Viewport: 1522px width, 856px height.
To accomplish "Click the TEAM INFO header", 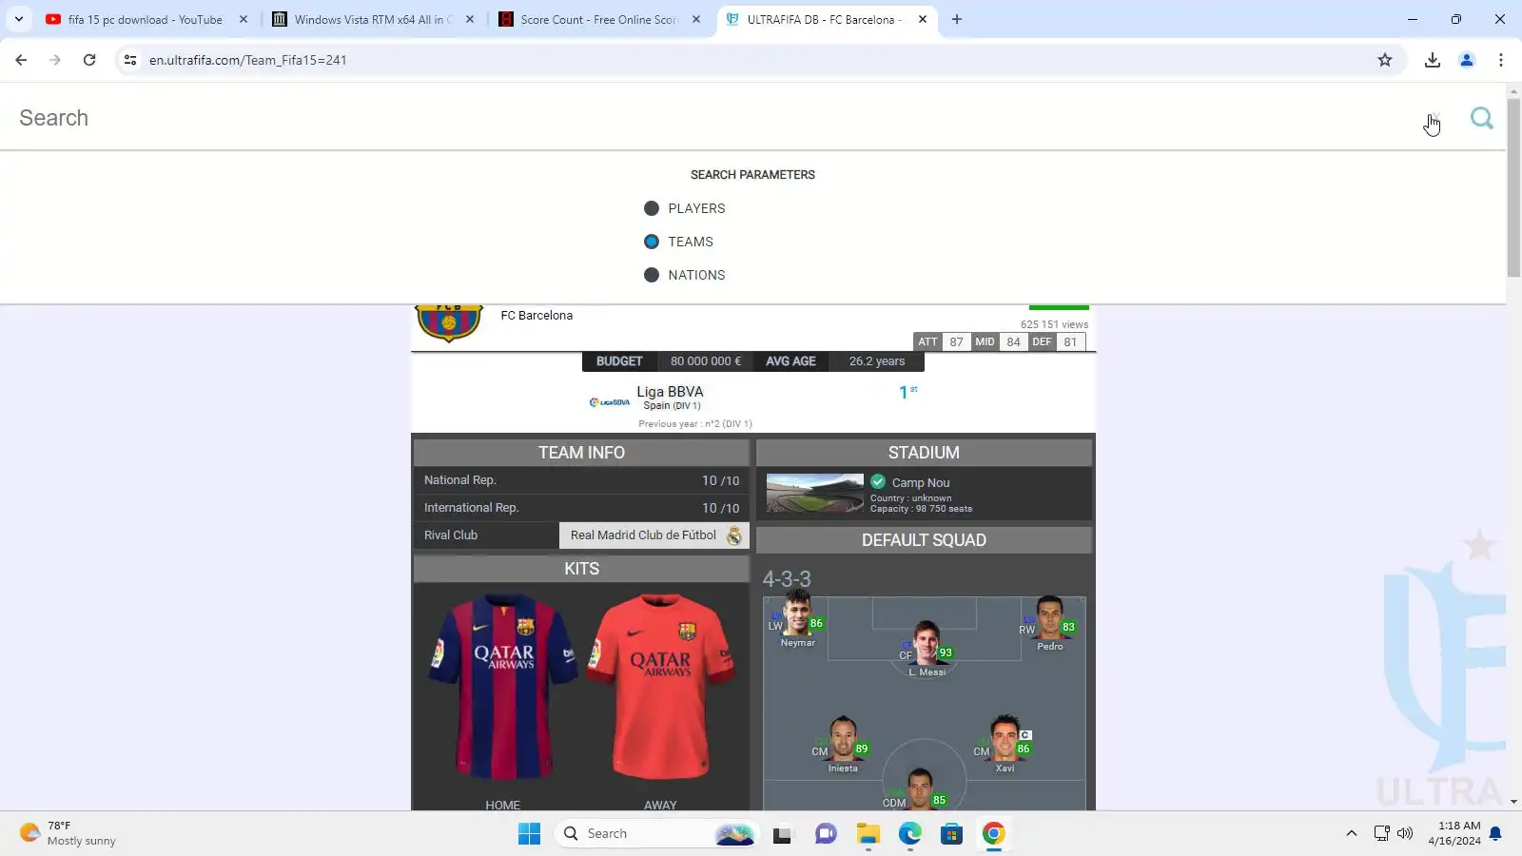I will 581,453.
